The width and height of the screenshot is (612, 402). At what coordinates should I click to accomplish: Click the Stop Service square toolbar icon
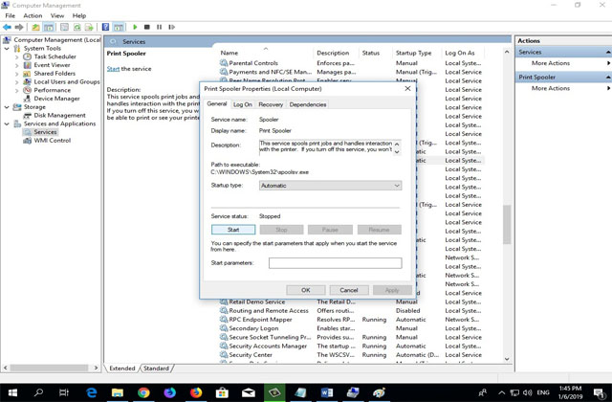pyautogui.click(x=146, y=27)
